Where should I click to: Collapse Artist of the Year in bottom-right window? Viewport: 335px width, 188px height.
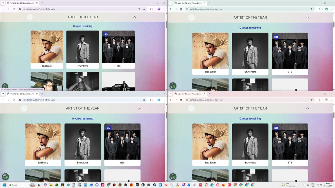tap(307, 108)
